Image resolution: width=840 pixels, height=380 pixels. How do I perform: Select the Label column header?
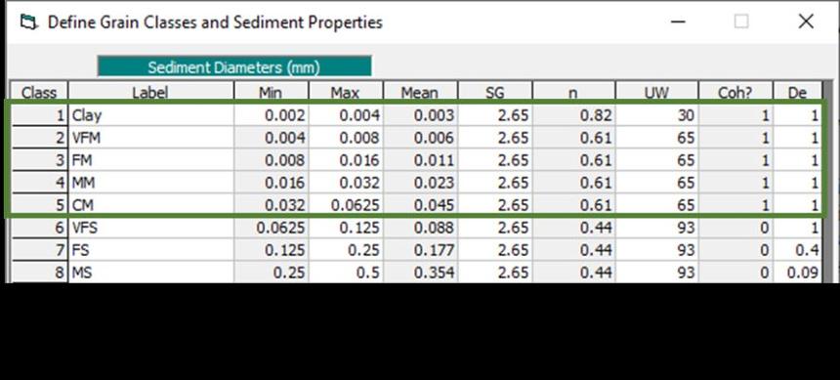tap(150, 93)
